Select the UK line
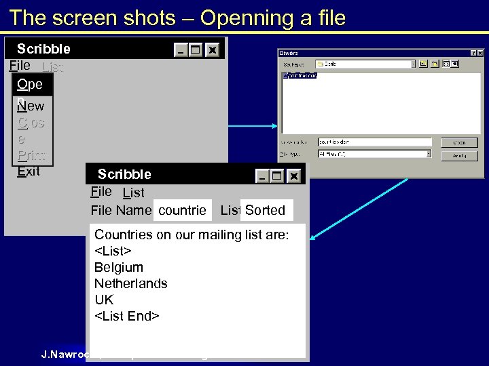Viewport: 489px width, 366px height. click(104, 300)
